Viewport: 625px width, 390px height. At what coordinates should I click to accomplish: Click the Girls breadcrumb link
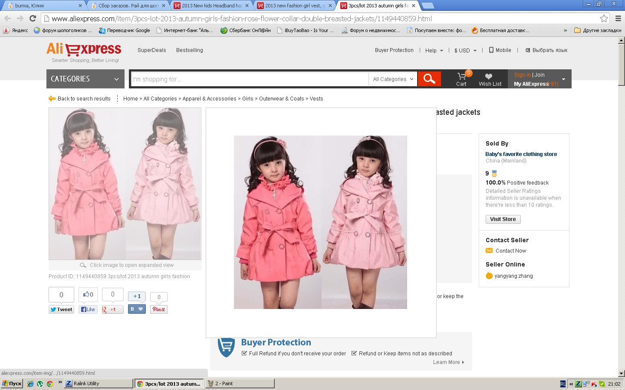pyautogui.click(x=248, y=99)
